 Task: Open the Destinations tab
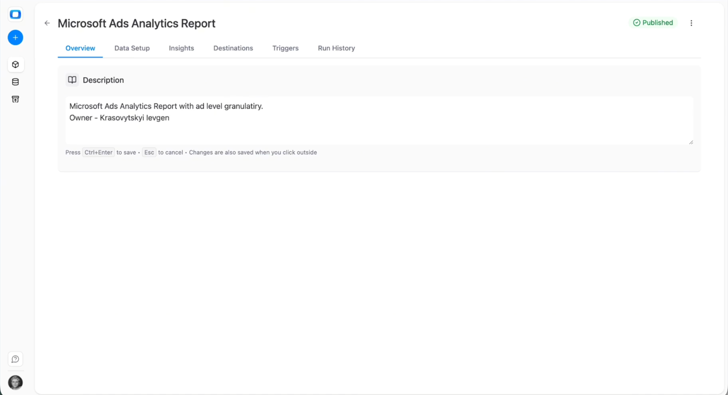coord(233,48)
